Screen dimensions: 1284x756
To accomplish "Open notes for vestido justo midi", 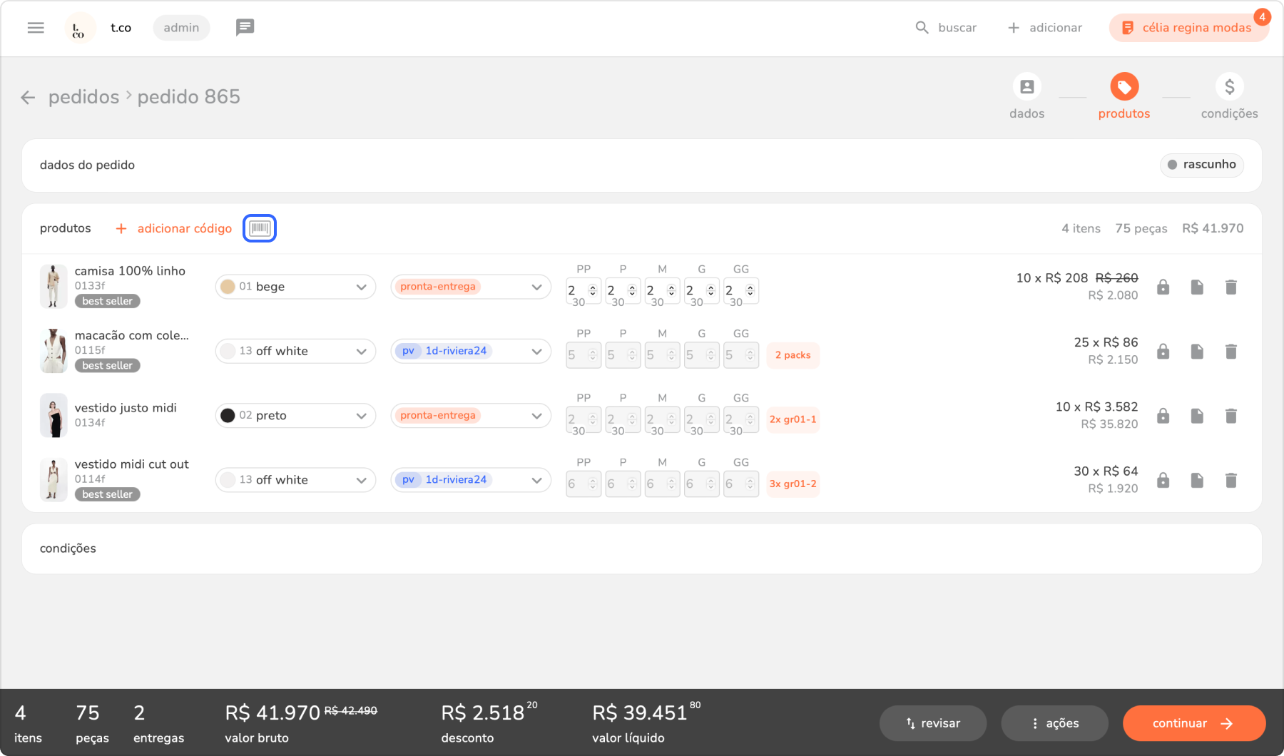I will pos(1197,416).
